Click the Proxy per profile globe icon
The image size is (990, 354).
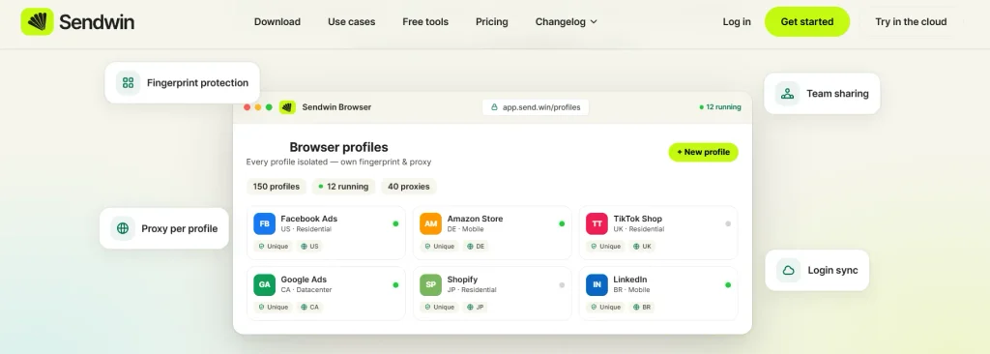(123, 228)
